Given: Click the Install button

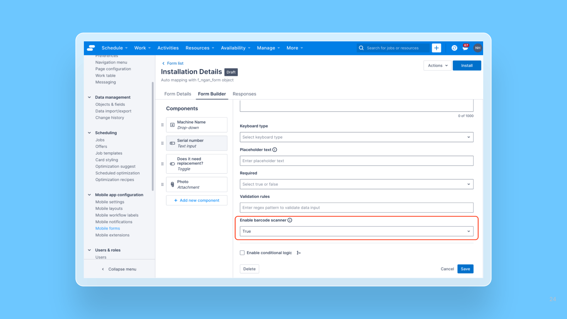Looking at the screenshot, I should pyautogui.click(x=467, y=66).
